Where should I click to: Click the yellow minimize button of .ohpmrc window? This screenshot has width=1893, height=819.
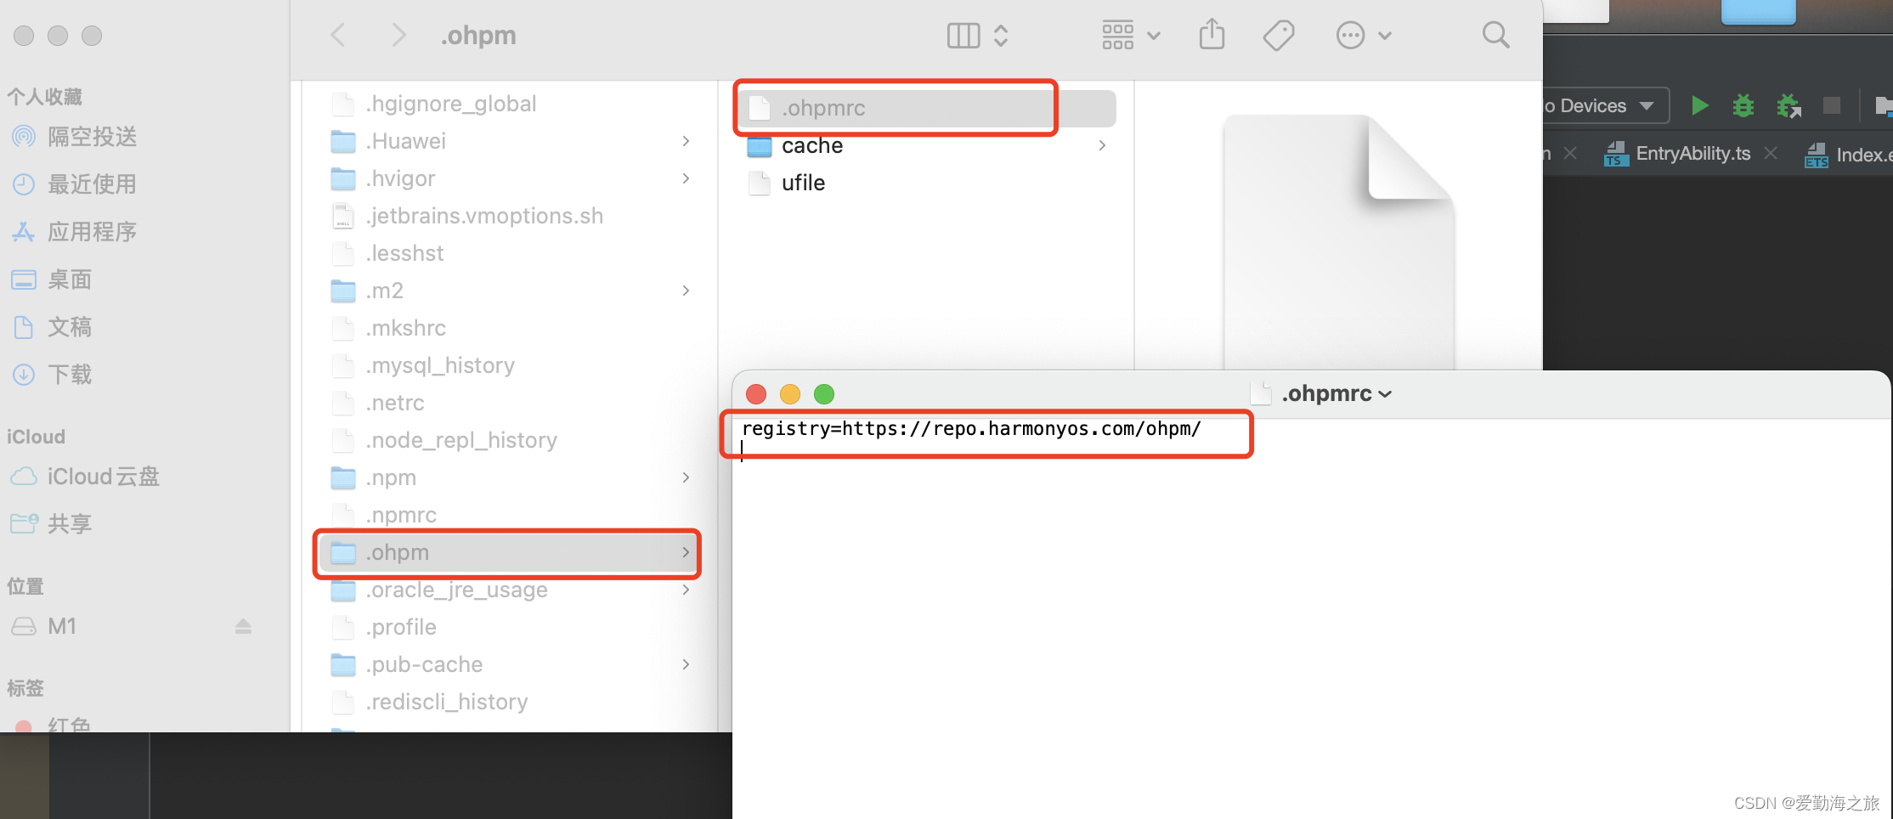(790, 394)
